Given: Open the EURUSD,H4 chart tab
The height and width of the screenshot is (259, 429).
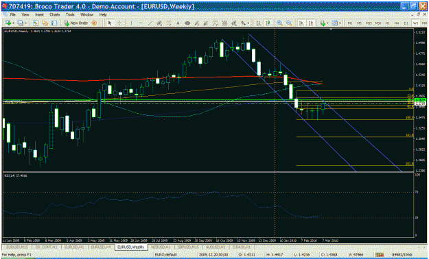Looking at the screenshot, I should (101, 247).
